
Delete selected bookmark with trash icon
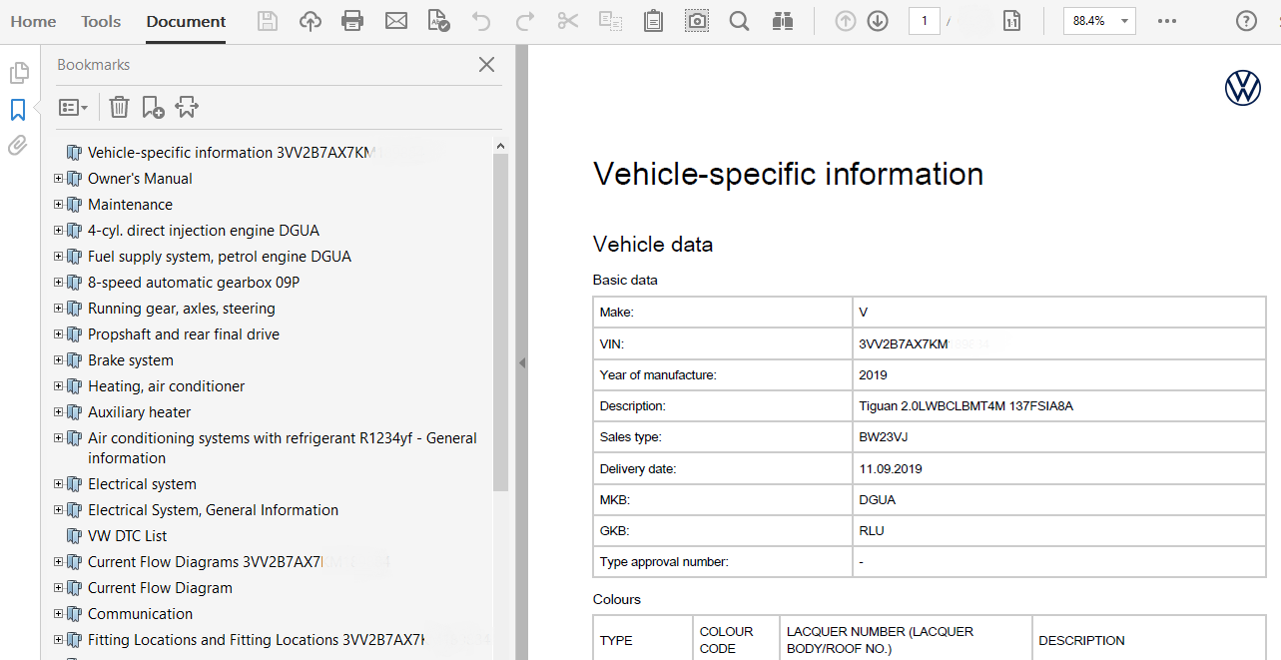pyautogui.click(x=119, y=107)
